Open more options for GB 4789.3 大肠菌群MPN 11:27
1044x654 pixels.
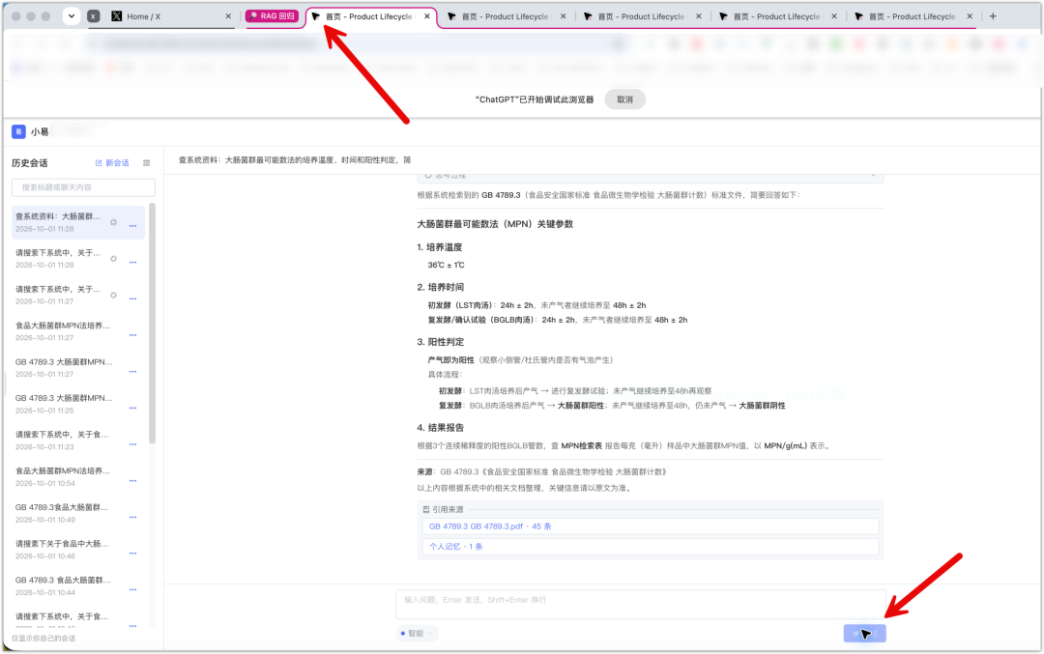coord(132,371)
